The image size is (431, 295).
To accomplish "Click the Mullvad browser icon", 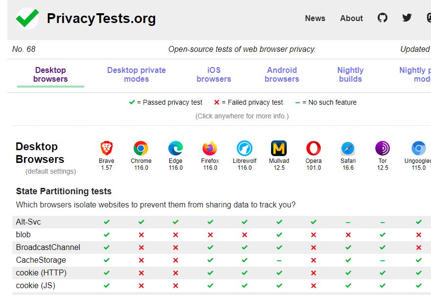I will click(x=279, y=148).
